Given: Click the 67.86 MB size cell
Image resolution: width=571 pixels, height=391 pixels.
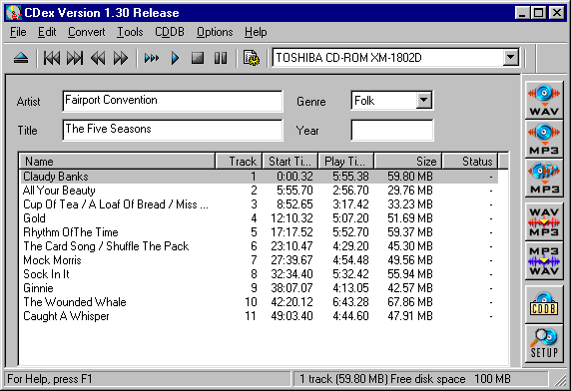Looking at the screenshot, I should [410, 302].
